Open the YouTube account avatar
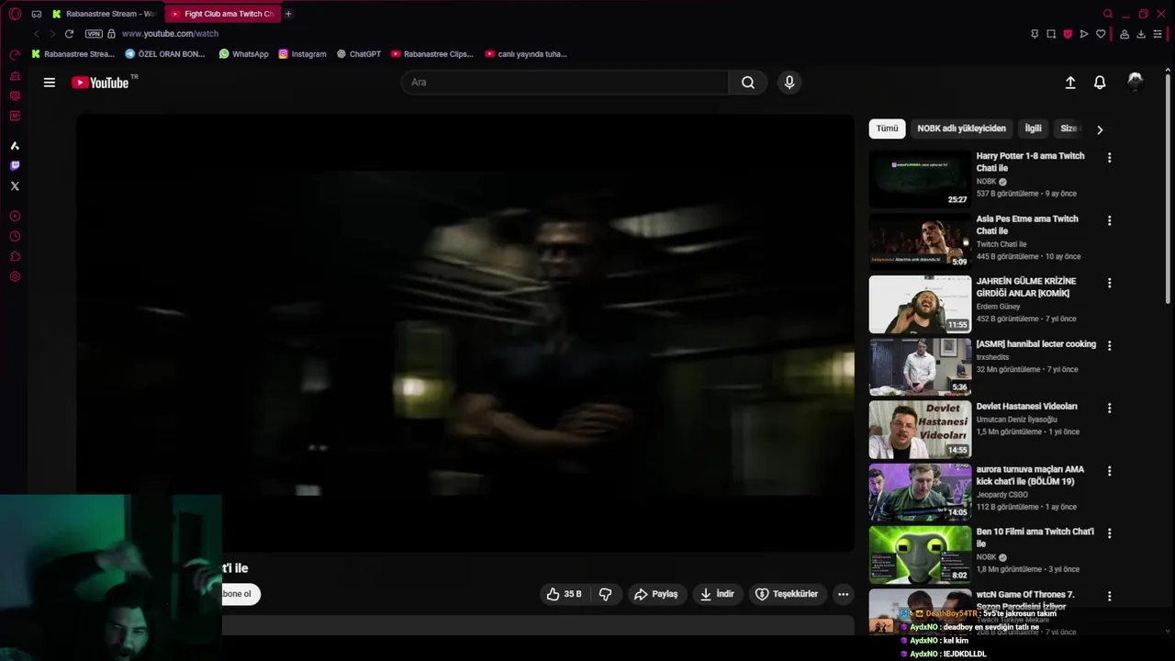Viewport: 1175px width, 661px height. 1136,83
